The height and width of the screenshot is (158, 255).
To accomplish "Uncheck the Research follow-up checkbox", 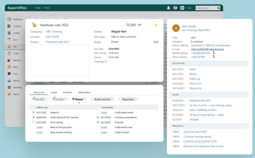I will pyautogui.click(x=34, y=112).
